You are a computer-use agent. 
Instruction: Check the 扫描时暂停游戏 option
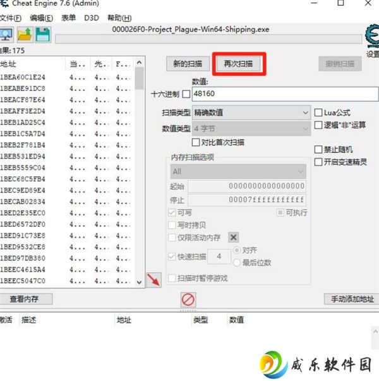[172, 278]
